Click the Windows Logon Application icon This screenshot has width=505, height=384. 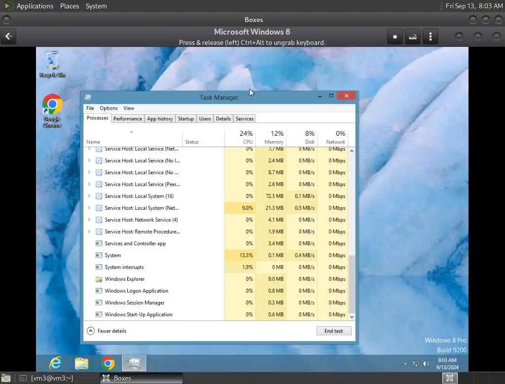click(99, 291)
